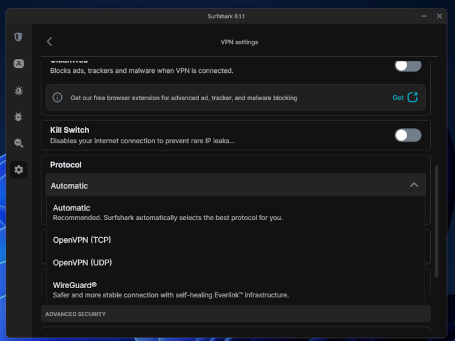Select WireGuard protocol option
This screenshot has height=341, width=455.
[x=235, y=289]
